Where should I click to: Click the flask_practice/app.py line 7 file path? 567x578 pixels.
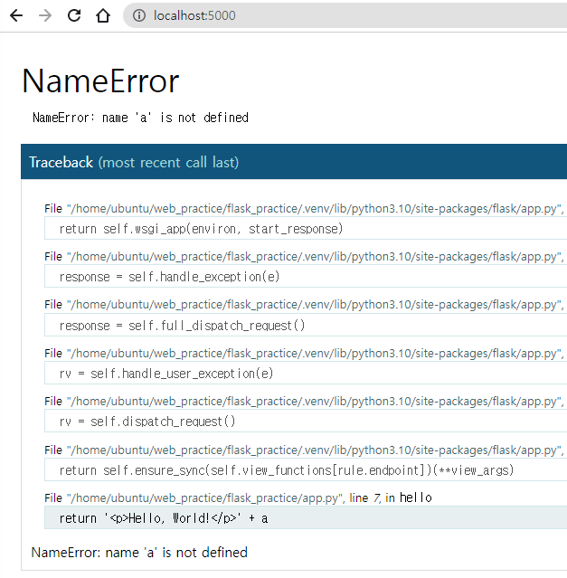205,498
